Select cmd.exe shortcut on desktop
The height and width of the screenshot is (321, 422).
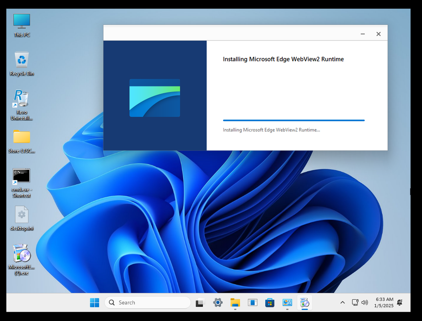coord(22,183)
